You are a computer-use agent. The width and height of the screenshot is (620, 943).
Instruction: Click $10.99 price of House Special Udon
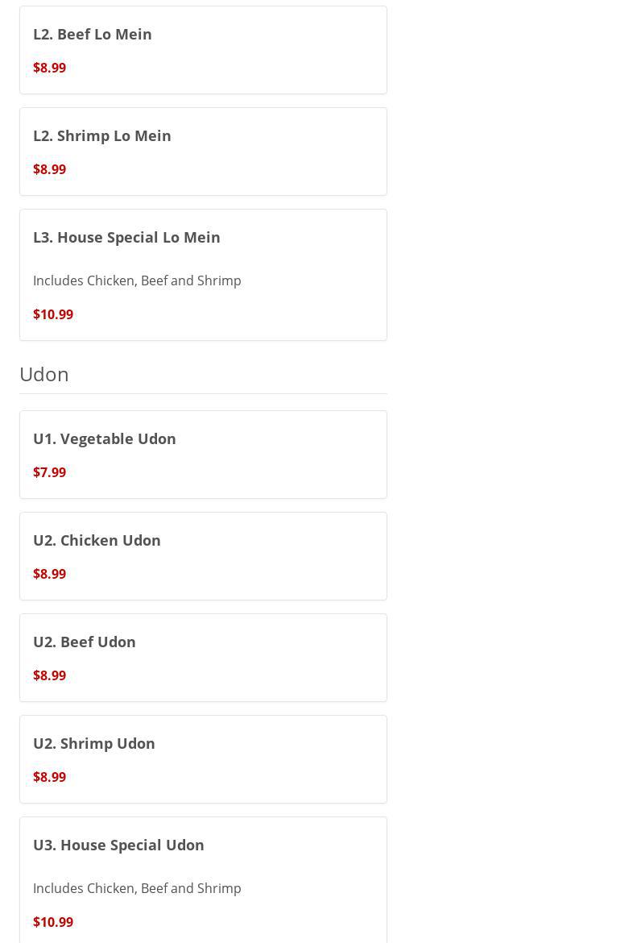53,922
